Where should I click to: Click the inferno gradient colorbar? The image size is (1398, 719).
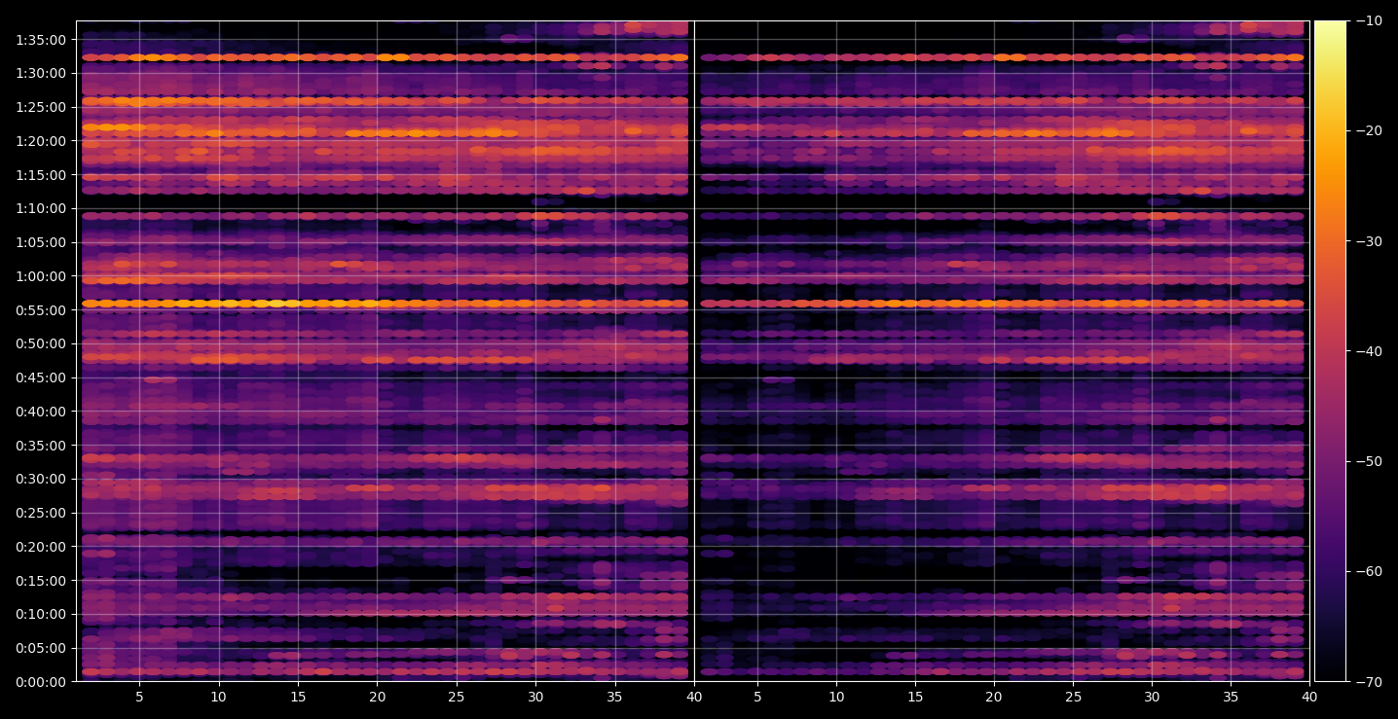tap(1330, 351)
